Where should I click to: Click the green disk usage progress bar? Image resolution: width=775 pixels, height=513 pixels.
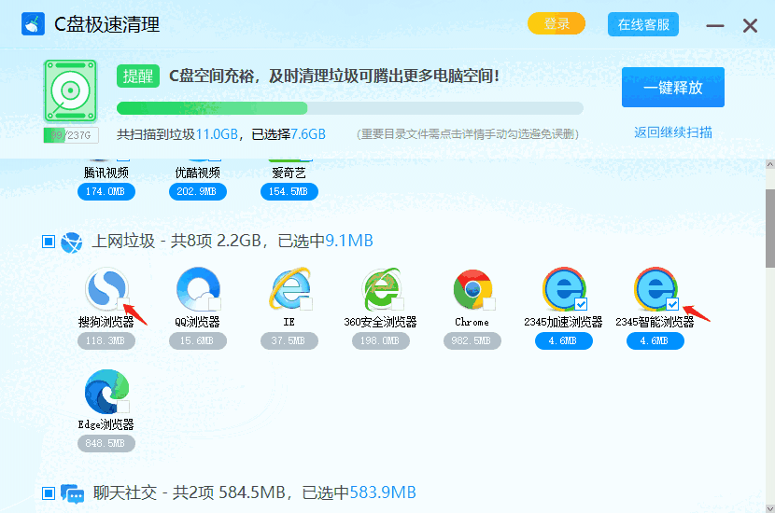pos(350,108)
